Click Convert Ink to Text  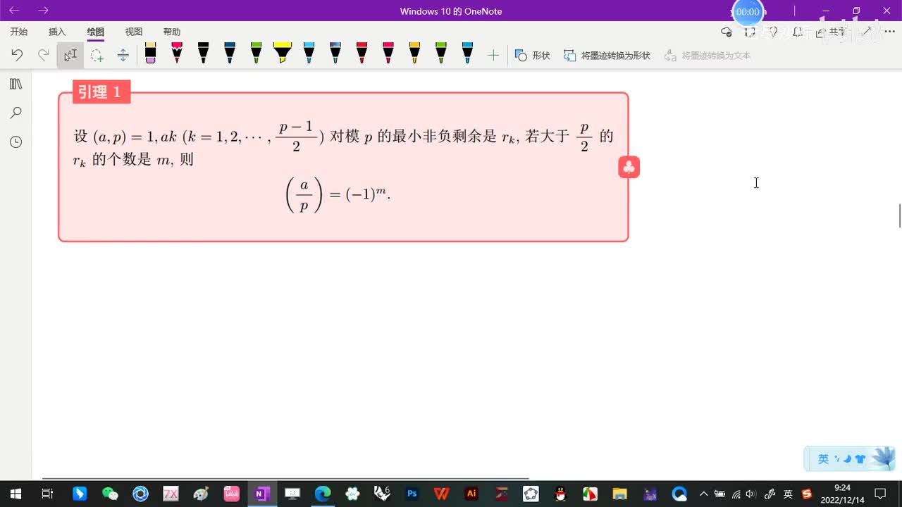point(708,55)
